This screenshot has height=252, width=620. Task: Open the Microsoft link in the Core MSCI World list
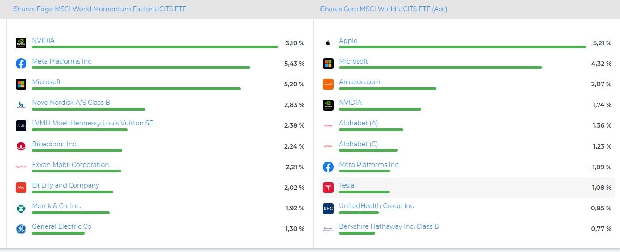tap(353, 61)
